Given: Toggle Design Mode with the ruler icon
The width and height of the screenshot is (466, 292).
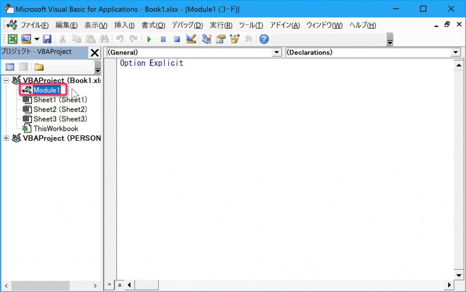Looking at the screenshot, I should tap(191, 39).
